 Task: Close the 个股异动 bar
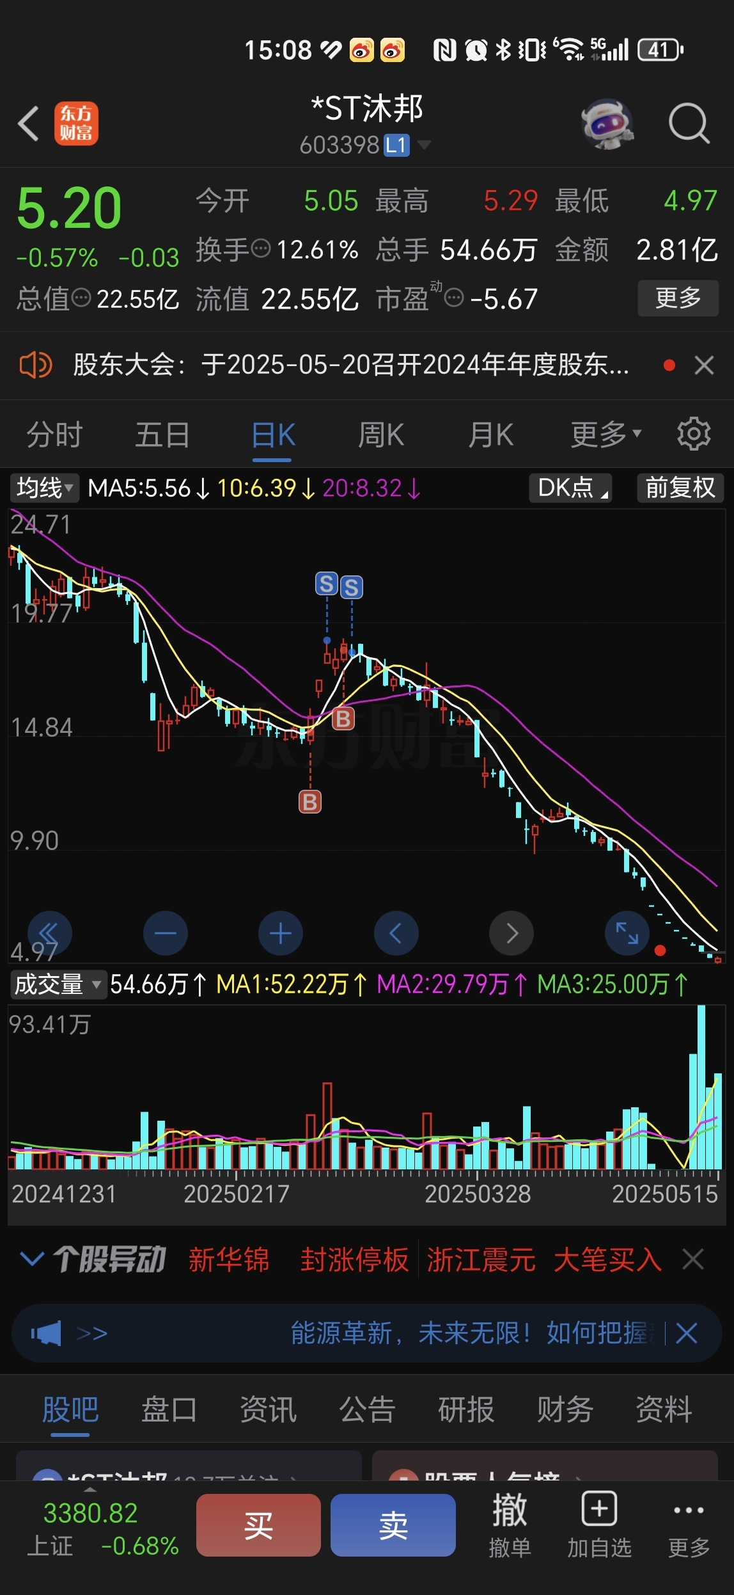(x=693, y=1259)
